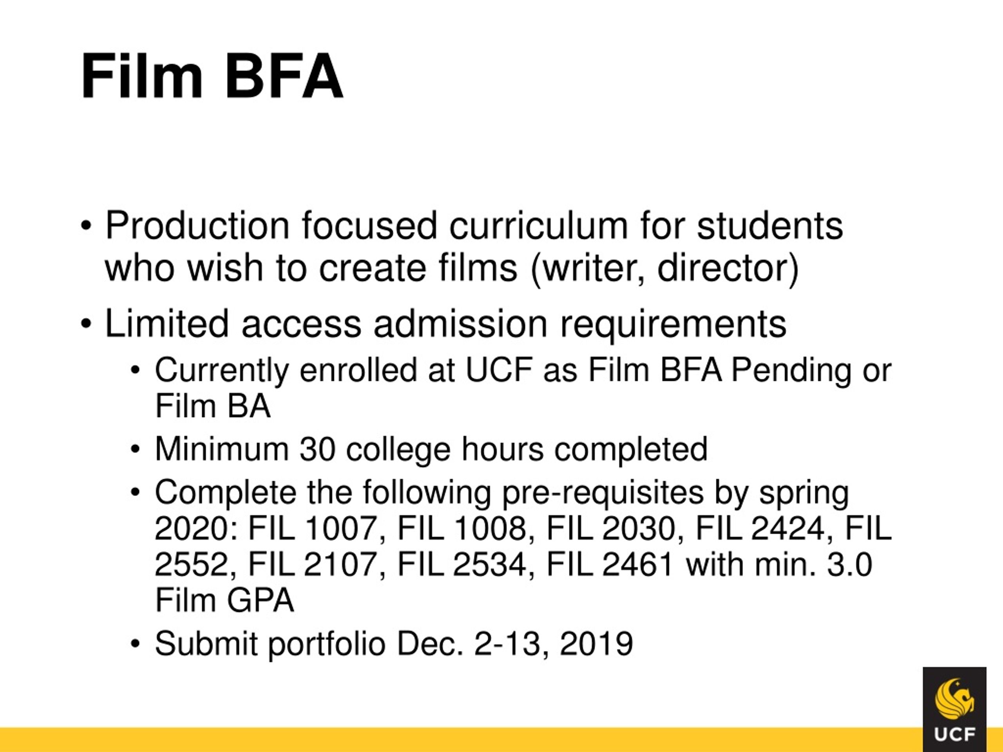The width and height of the screenshot is (1003, 752).
Task: Click the Film GPA text
Action: pos(224,600)
